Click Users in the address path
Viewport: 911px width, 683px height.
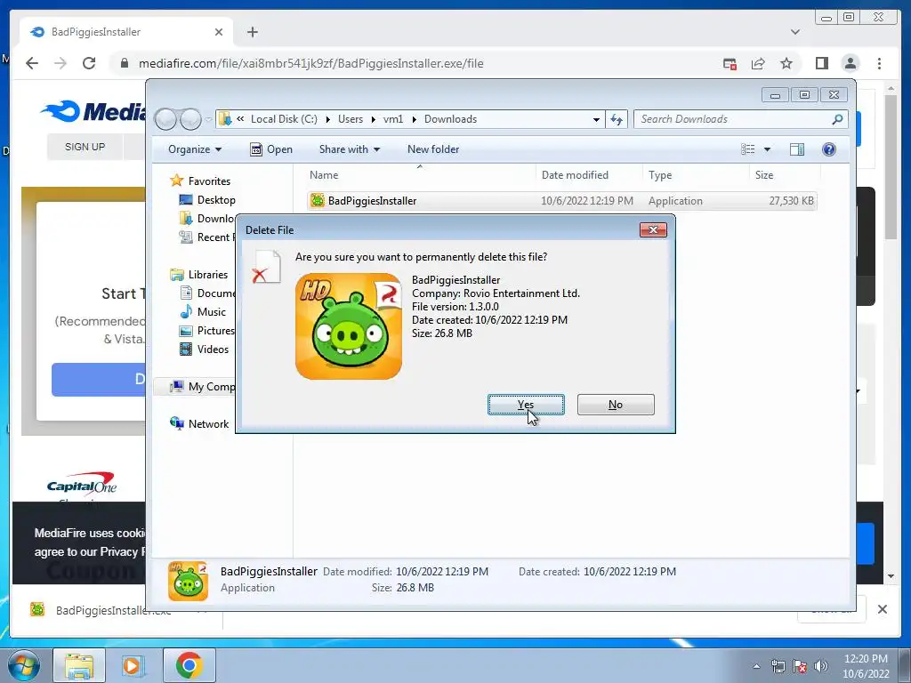(351, 119)
